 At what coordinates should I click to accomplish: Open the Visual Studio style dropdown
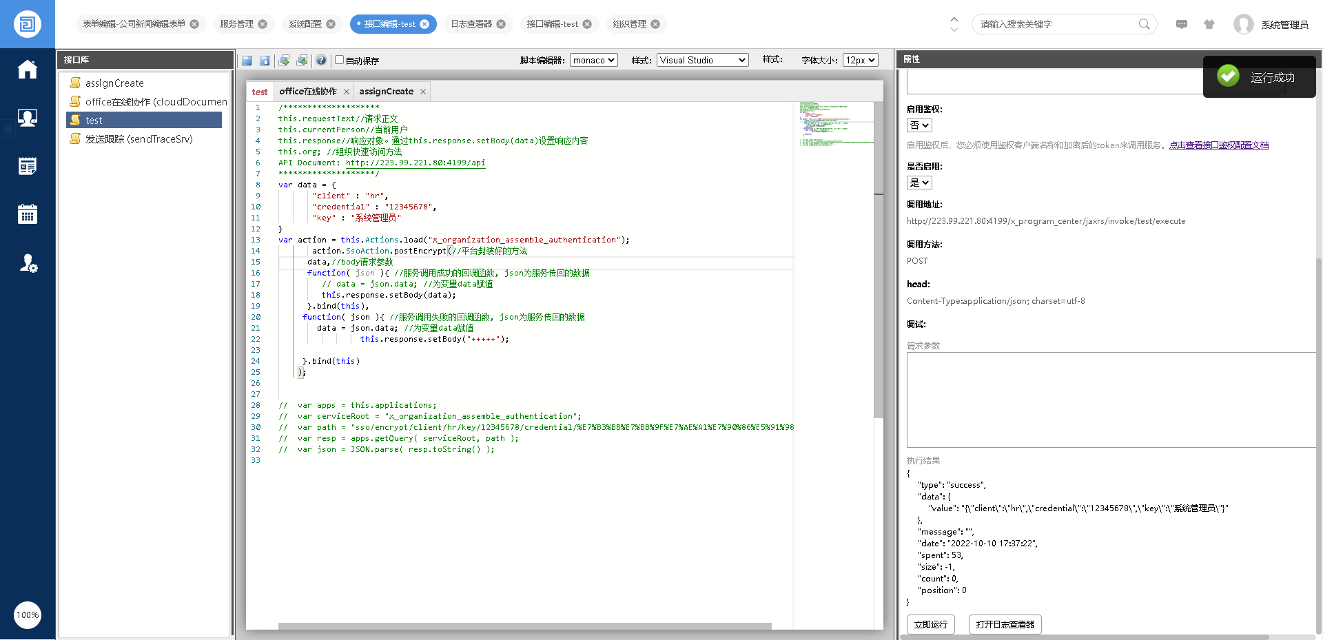[x=701, y=61]
